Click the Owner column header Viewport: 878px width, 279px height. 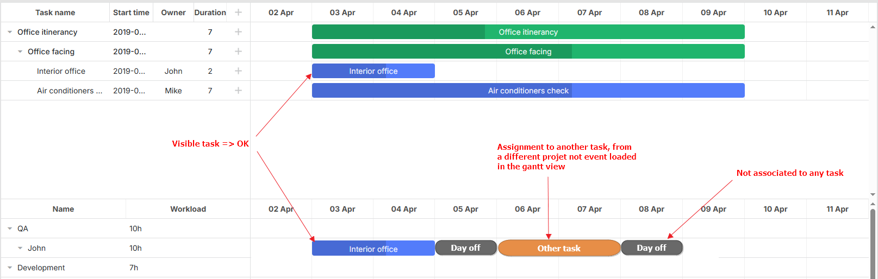tap(173, 12)
